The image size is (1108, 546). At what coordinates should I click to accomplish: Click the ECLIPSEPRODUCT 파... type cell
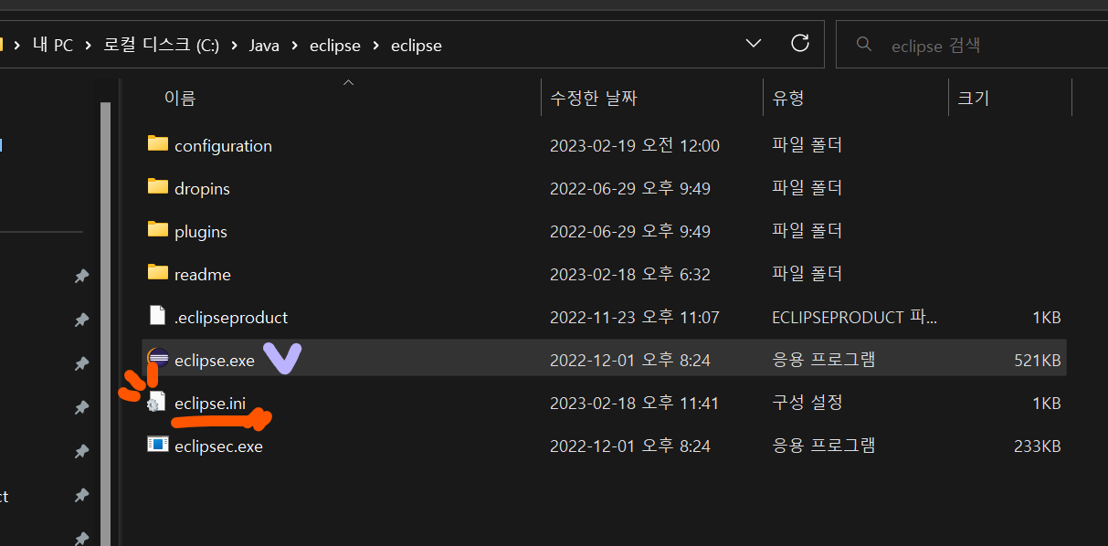click(x=854, y=318)
